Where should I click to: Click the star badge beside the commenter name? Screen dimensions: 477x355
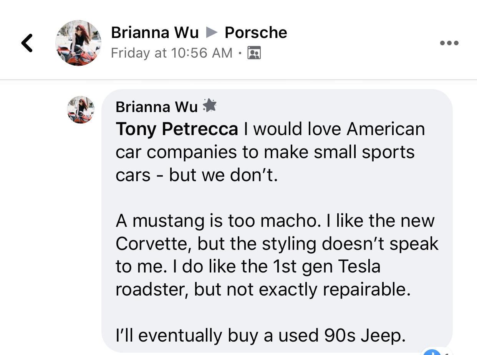click(209, 105)
